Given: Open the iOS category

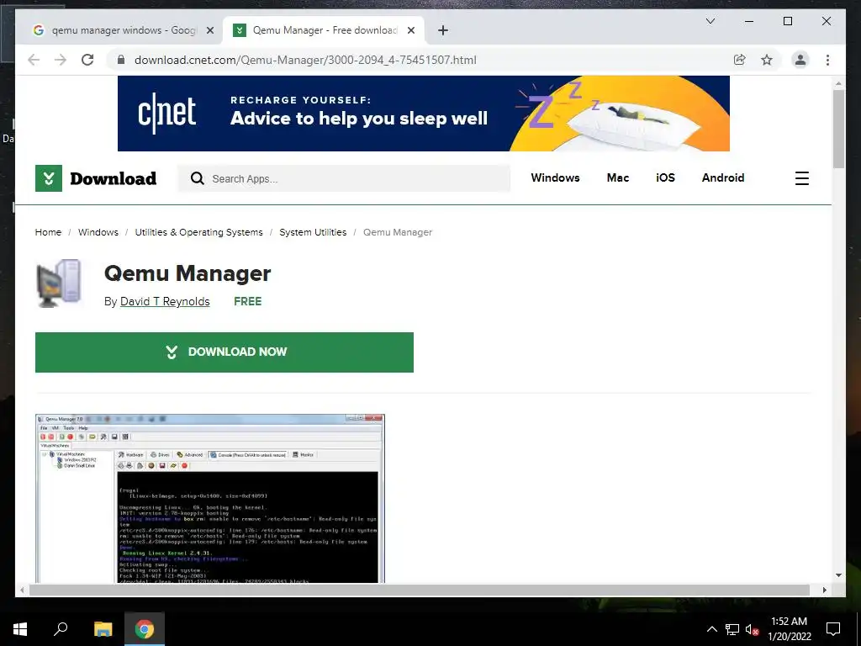Looking at the screenshot, I should click(x=665, y=178).
